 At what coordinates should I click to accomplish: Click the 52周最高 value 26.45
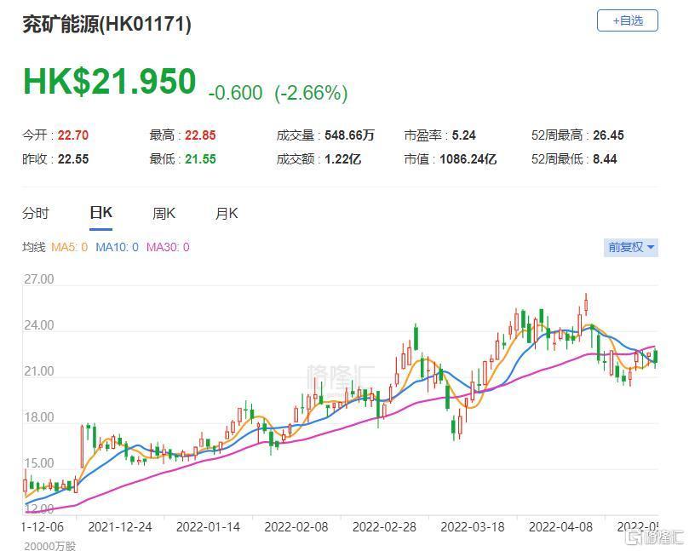(609, 135)
